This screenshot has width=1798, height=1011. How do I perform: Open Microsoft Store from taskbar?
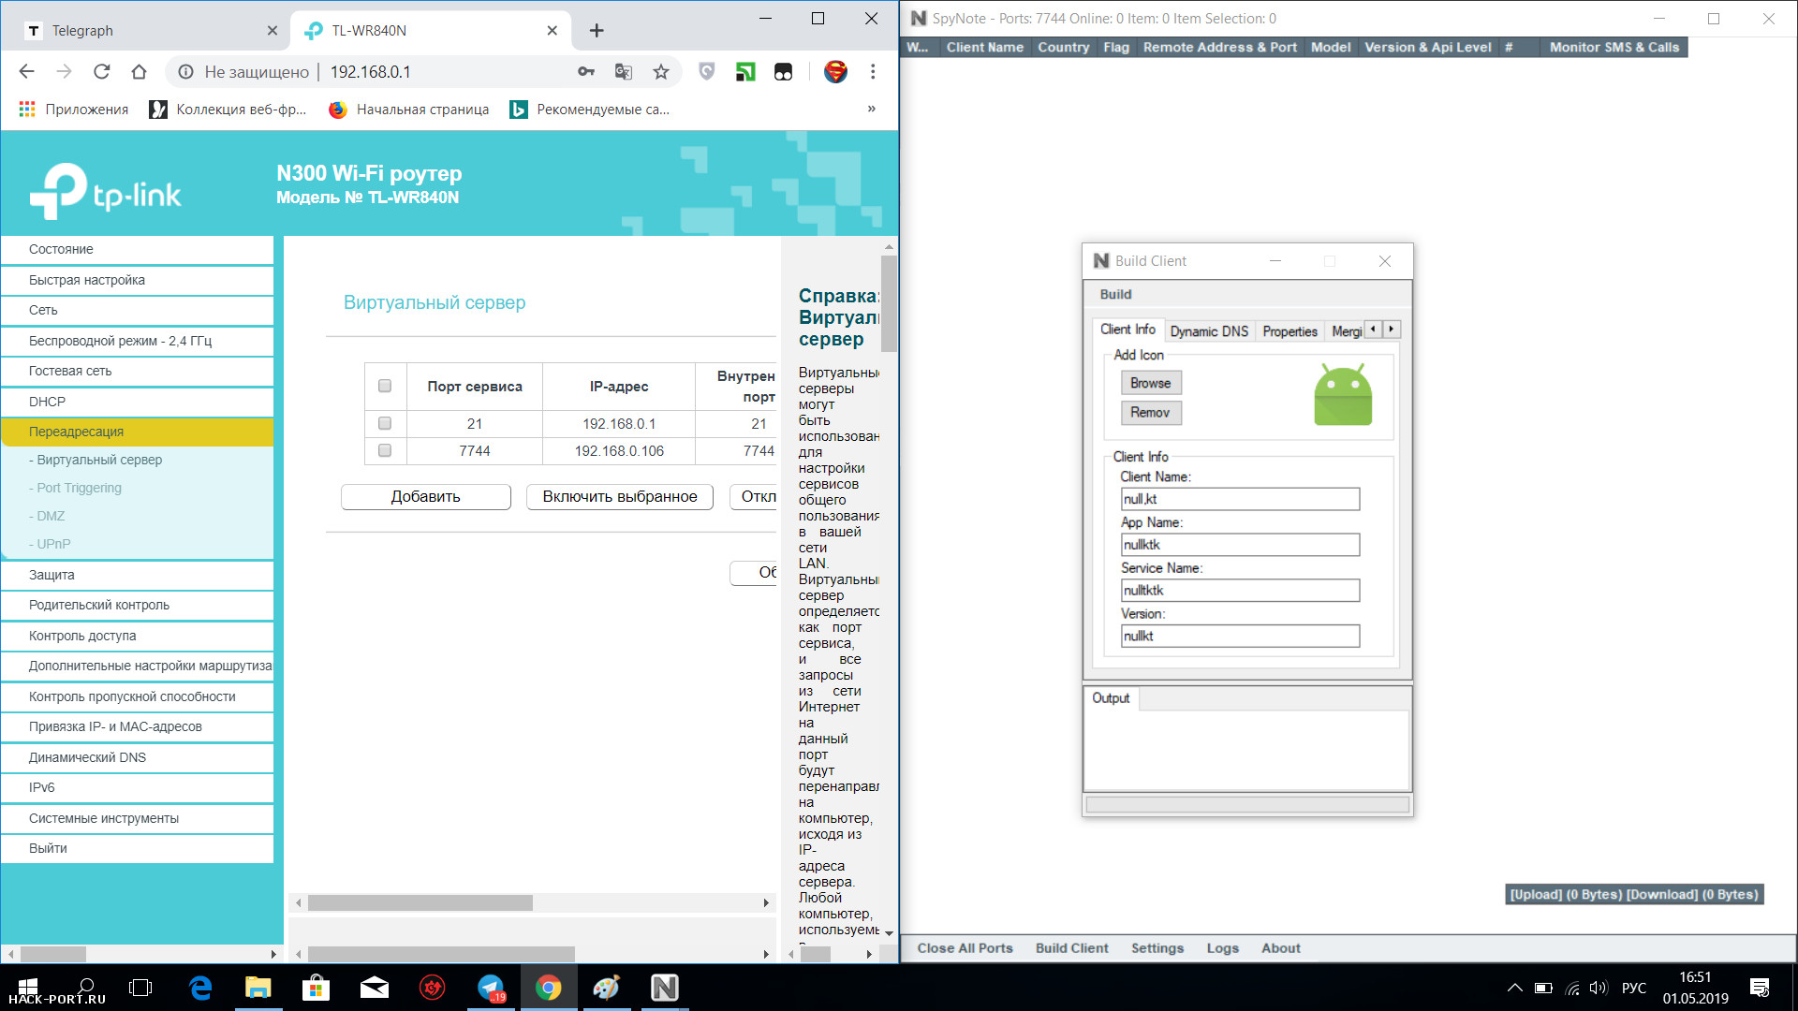[316, 988]
